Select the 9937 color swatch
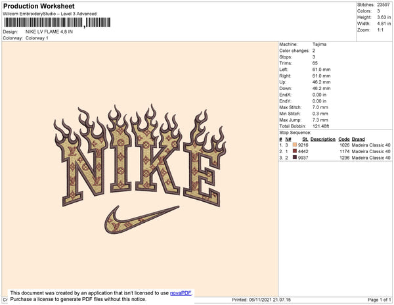 pos(295,157)
